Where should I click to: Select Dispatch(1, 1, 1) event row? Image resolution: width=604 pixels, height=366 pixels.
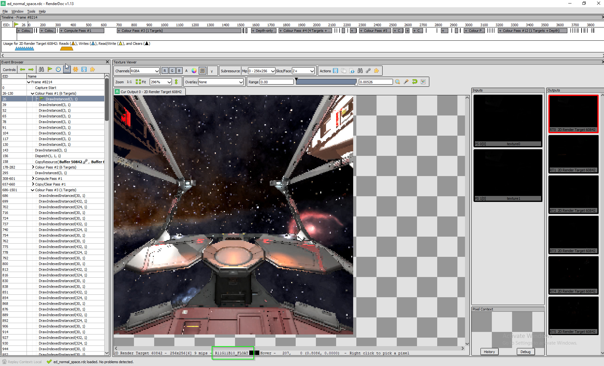click(x=53, y=156)
